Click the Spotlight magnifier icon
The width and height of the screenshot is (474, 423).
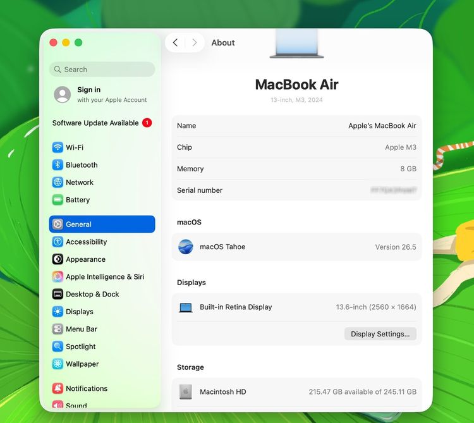tap(58, 346)
